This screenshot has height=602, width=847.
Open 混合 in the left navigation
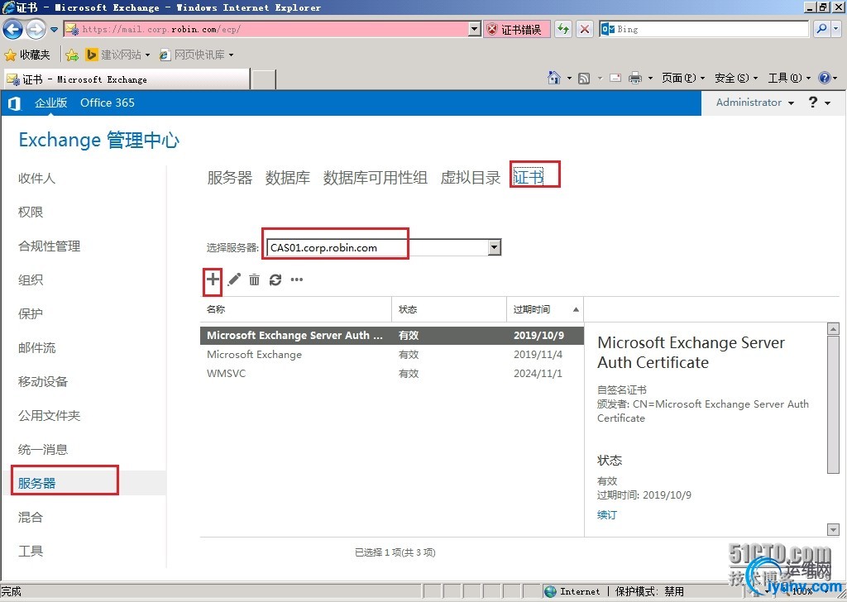(31, 517)
